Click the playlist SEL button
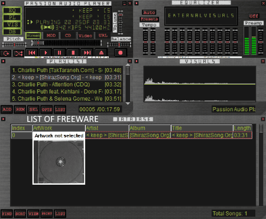The height and width of the screenshot is (219, 266). tap(34, 109)
